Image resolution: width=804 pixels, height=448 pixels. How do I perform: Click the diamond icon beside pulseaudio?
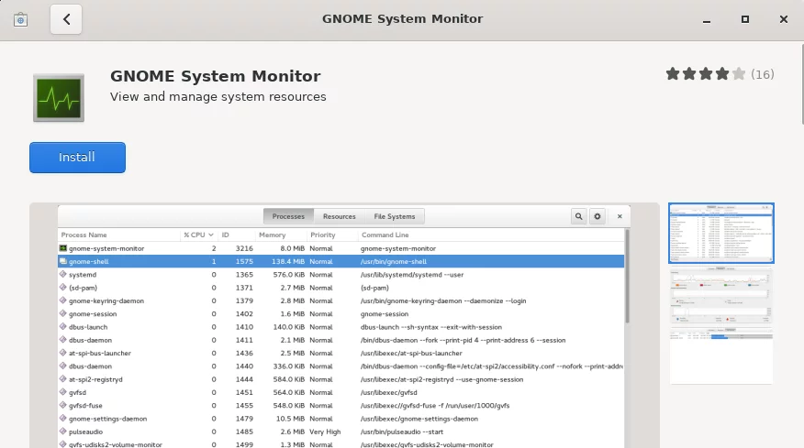[x=63, y=432]
